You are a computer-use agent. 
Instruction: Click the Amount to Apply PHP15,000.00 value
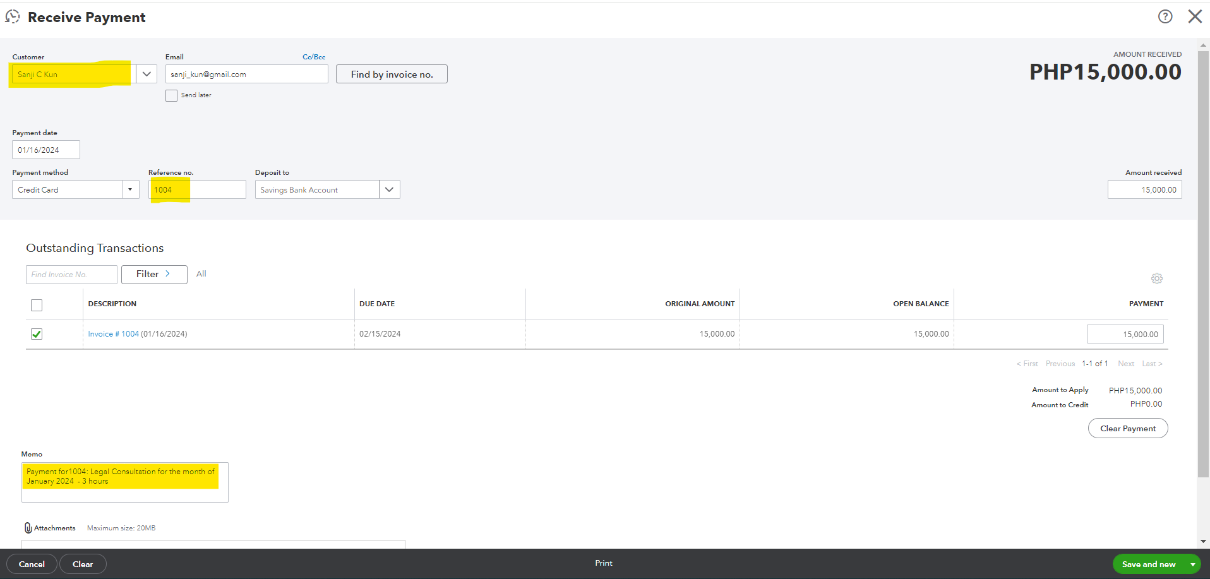coord(1135,390)
